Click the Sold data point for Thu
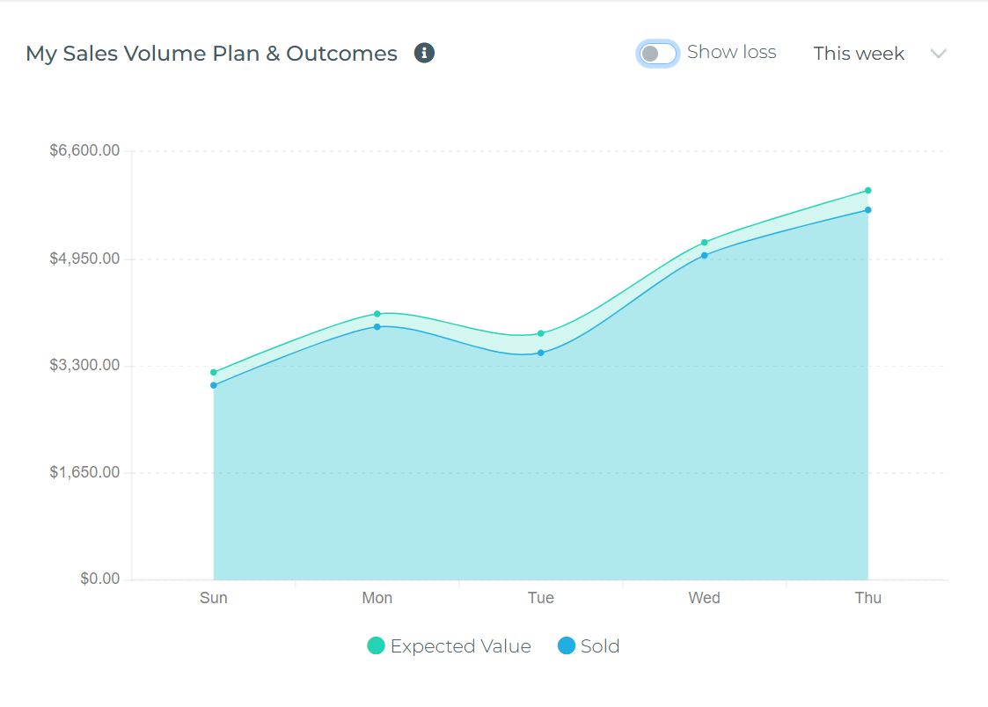This screenshot has height=707, width=988. click(x=867, y=210)
